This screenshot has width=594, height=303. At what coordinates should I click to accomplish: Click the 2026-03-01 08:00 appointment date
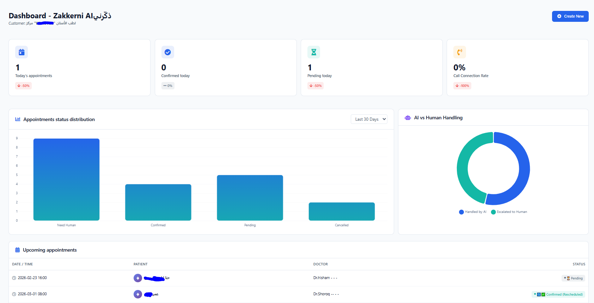(32, 294)
